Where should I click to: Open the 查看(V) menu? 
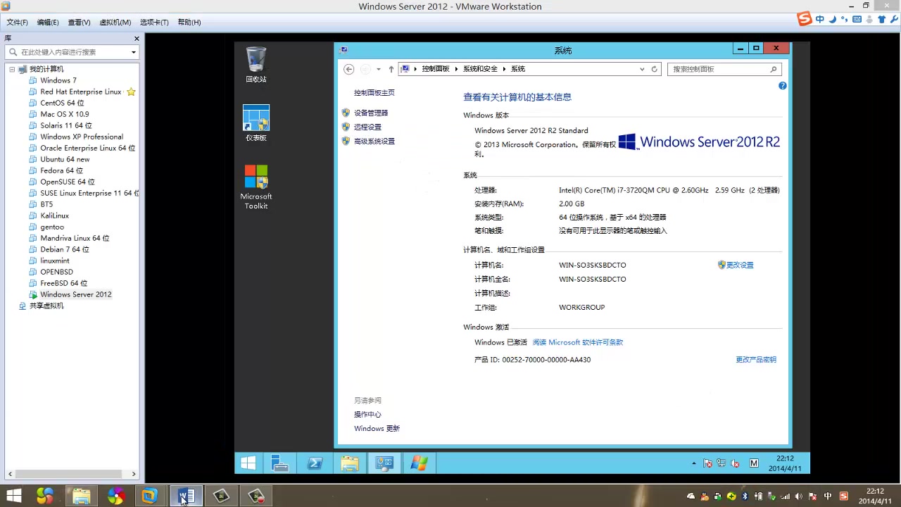(79, 23)
